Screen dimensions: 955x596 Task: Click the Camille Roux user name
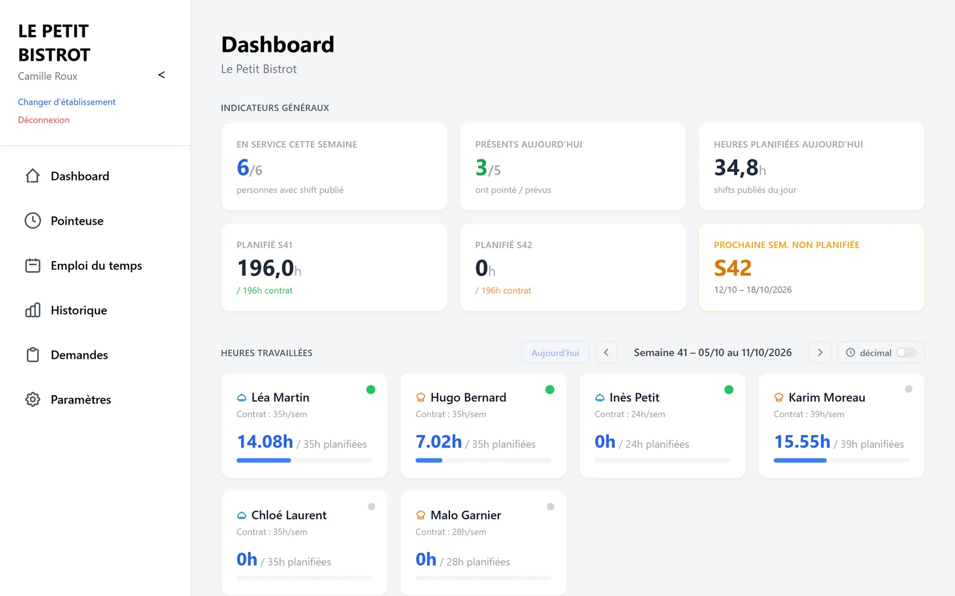48,76
